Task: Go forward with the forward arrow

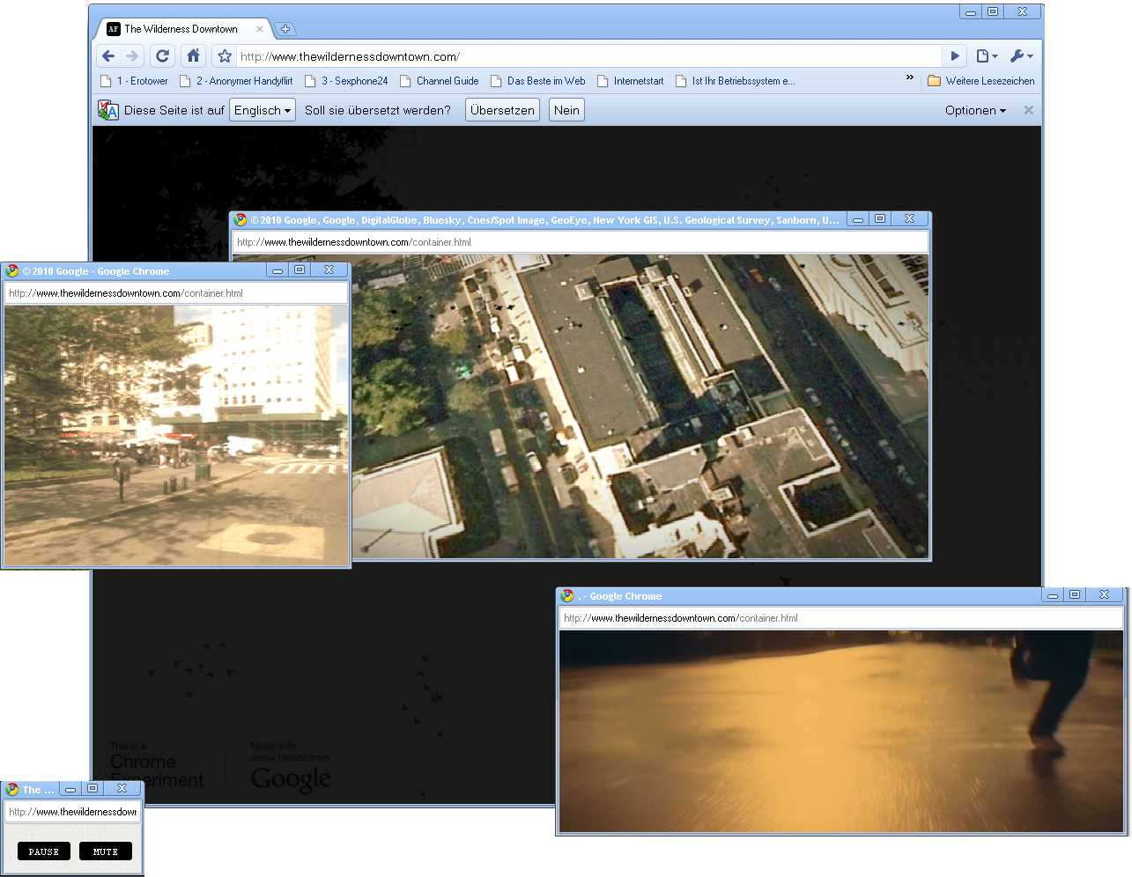Action: (132, 56)
